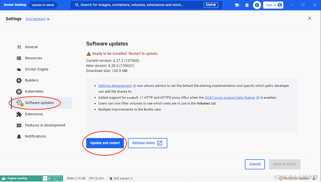This screenshot has width=321, height=182.
Task: Start the engine with the play icon
Action: [45, 178]
